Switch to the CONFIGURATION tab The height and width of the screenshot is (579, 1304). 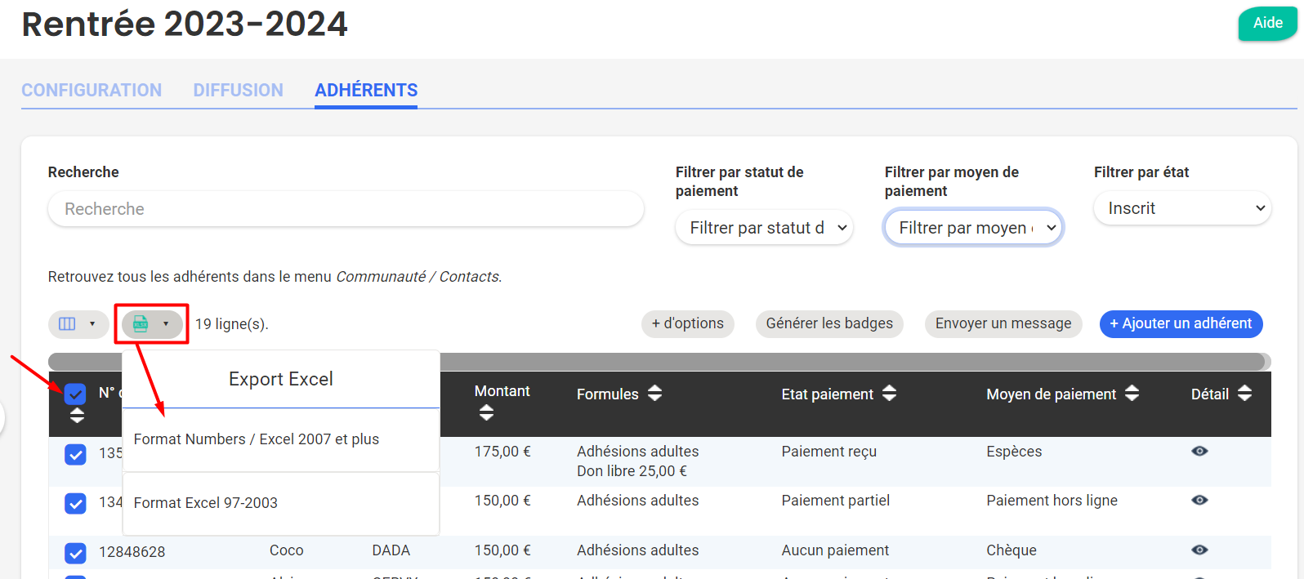pyautogui.click(x=92, y=90)
